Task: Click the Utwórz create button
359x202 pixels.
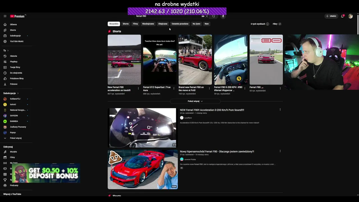Action: (331, 16)
